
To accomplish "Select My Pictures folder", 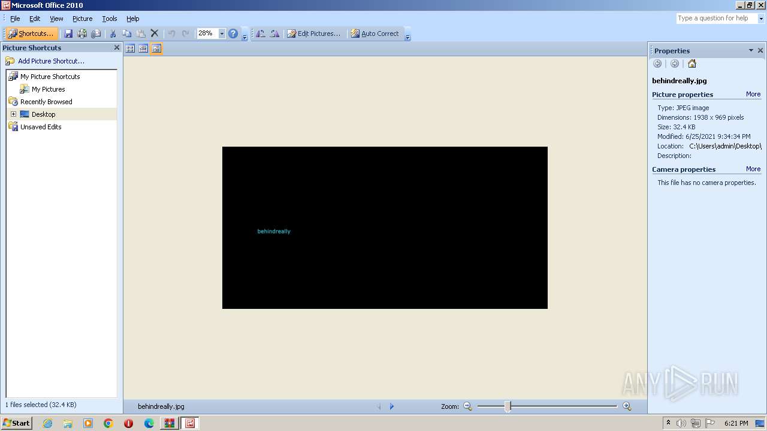I will click(48, 89).
